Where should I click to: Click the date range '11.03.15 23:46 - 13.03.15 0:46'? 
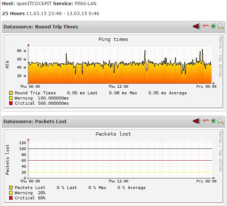coord(63,14)
